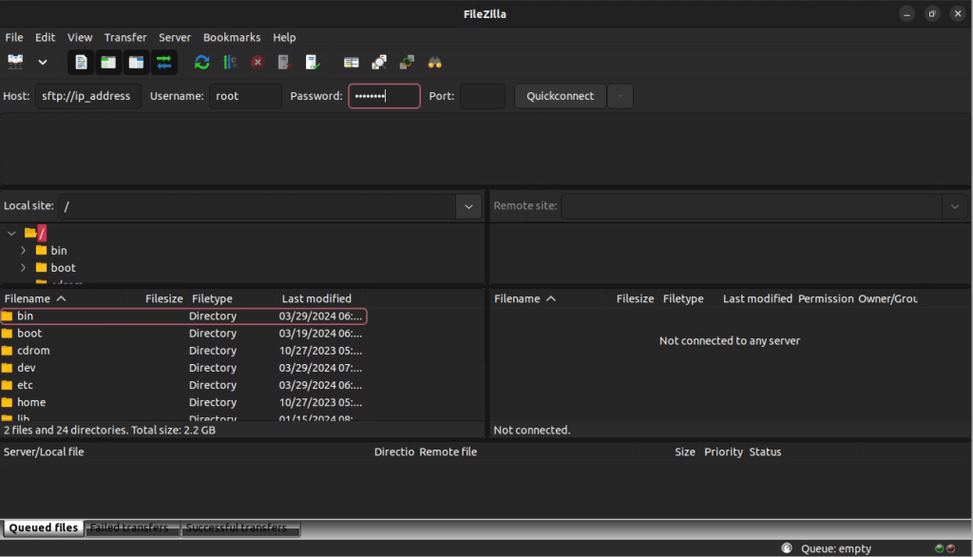Viewport: 973px width, 557px height.
Task: Open directory listing filters icon
Action: click(352, 62)
